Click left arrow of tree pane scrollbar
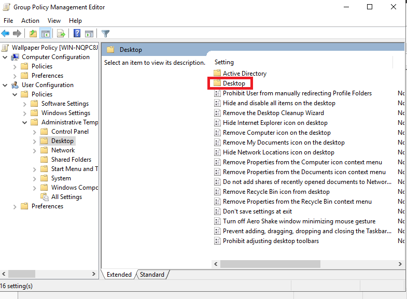Image resolution: width=407 pixels, height=299 pixels. pos(4,274)
